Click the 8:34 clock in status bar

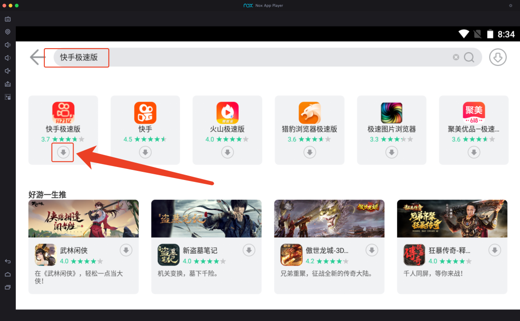click(x=506, y=34)
